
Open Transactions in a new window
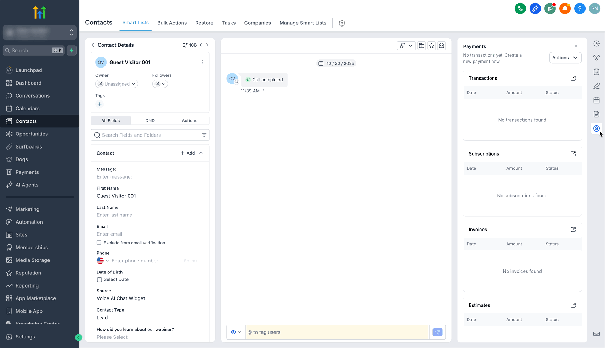573,78
